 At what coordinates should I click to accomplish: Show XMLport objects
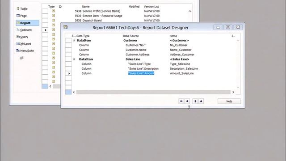(x=24, y=44)
